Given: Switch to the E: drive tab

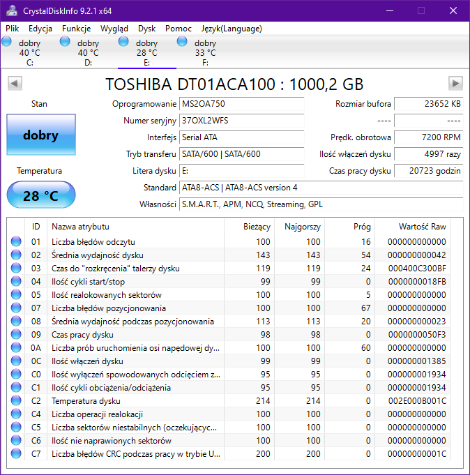Looking at the screenshot, I should tap(146, 52).
